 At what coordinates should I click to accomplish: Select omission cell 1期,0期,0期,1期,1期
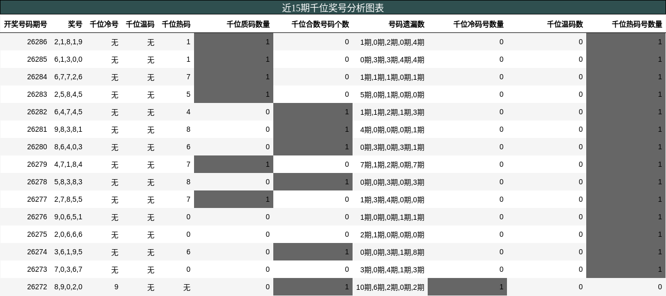[392, 217]
